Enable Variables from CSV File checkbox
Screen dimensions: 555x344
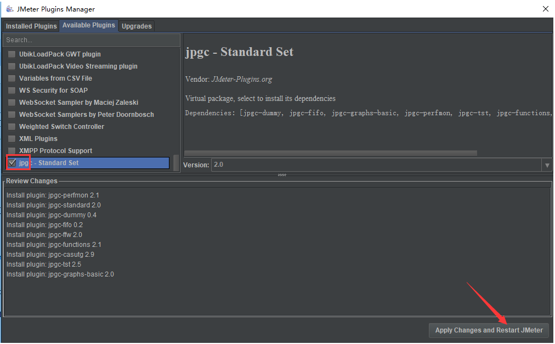[x=12, y=78]
